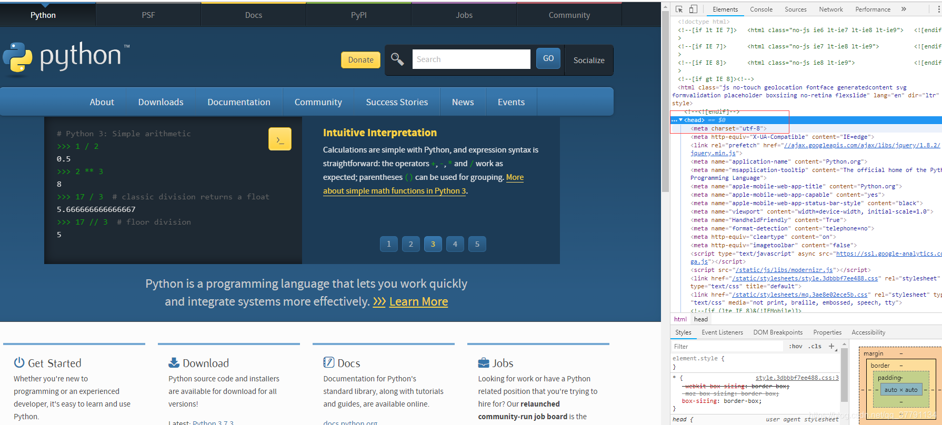
Task: Click the Styles pane scrollbar thumb
Action: [x=844, y=376]
